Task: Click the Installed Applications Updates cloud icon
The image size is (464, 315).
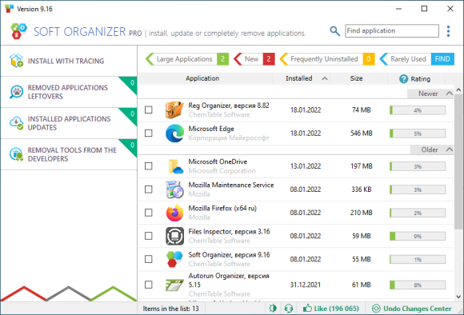Action: point(16,123)
